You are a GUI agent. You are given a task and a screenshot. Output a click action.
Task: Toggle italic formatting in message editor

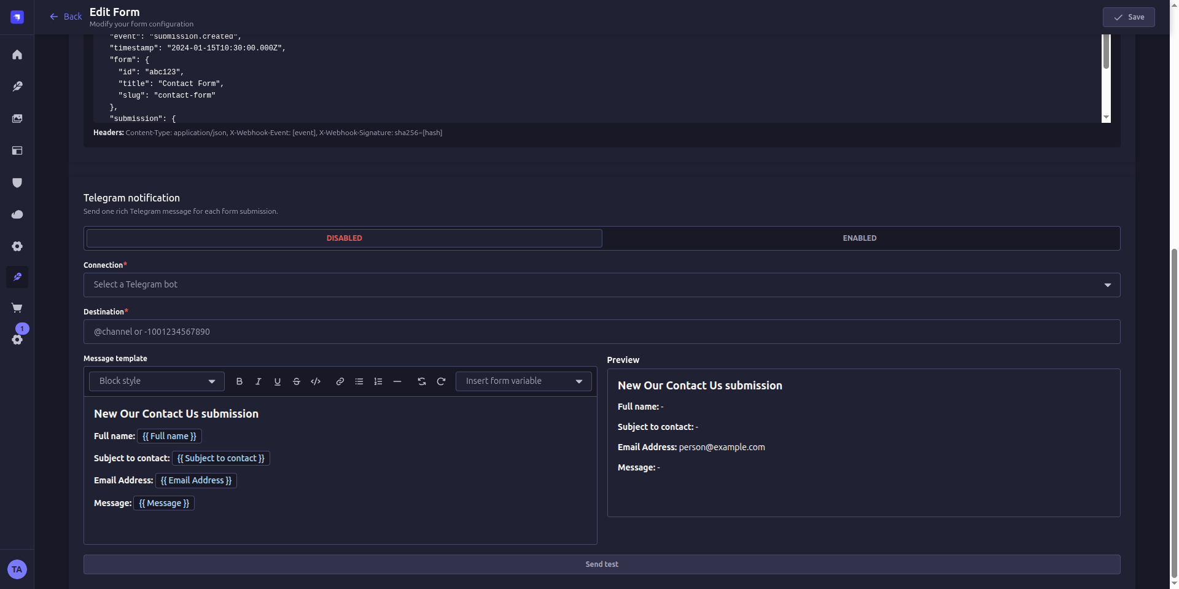click(259, 381)
